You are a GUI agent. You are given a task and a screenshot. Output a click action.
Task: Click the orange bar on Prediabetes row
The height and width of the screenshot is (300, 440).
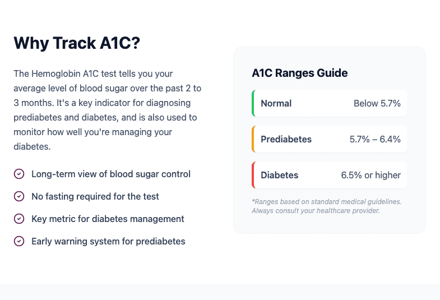coord(253,139)
